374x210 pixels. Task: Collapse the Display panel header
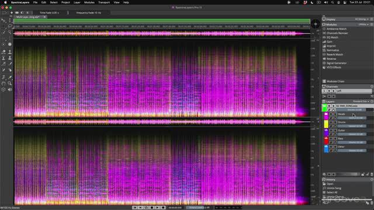pyautogui.click(x=331, y=19)
